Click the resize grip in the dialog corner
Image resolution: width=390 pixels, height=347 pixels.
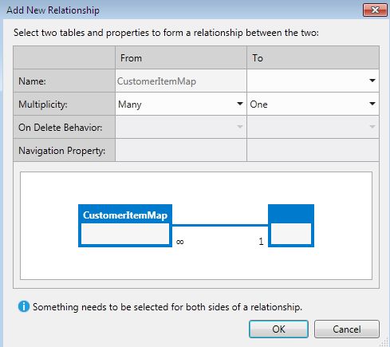(385, 343)
